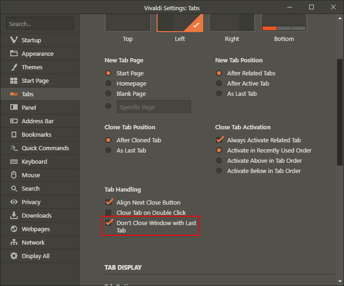Click the Display All gear icon
344x286 pixels.
click(x=14, y=256)
